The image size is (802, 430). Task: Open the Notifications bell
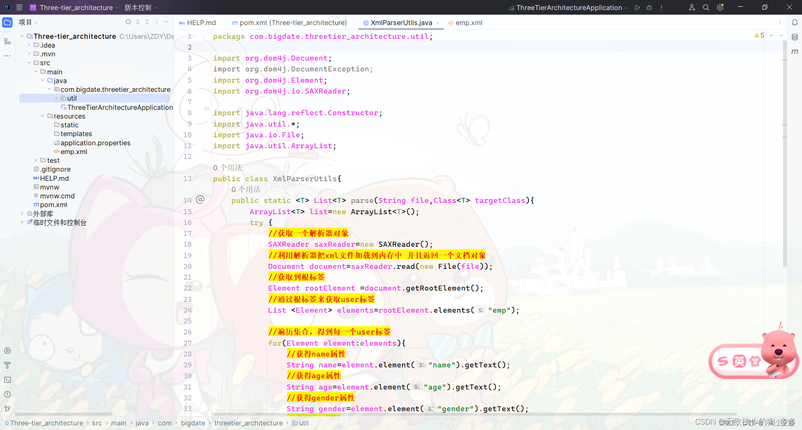[x=795, y=23]
